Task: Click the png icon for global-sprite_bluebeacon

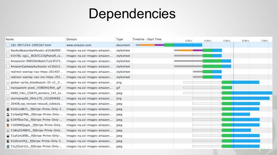Action: pyautogui.click(x=8, y=82)
